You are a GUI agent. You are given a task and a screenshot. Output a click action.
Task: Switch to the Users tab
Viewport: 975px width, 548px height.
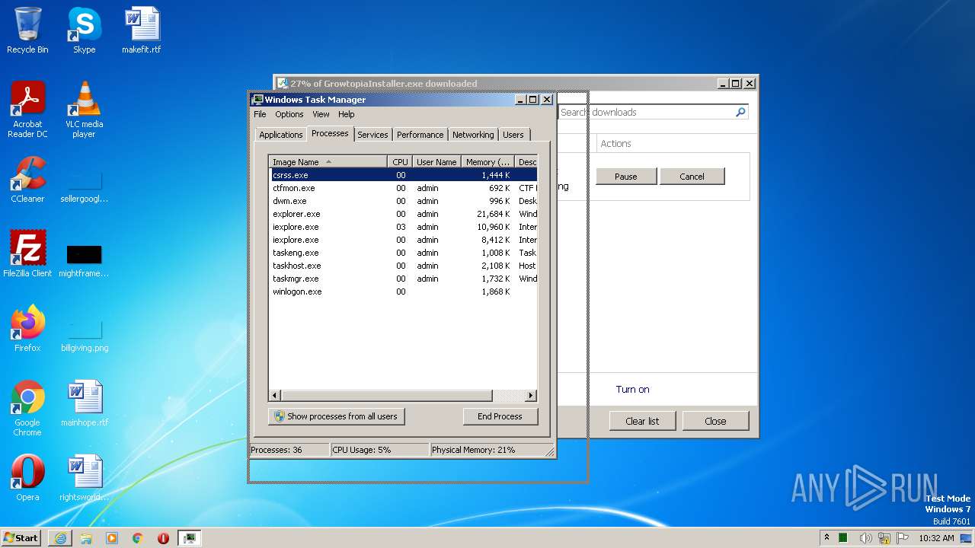click(x=513, y=135)
